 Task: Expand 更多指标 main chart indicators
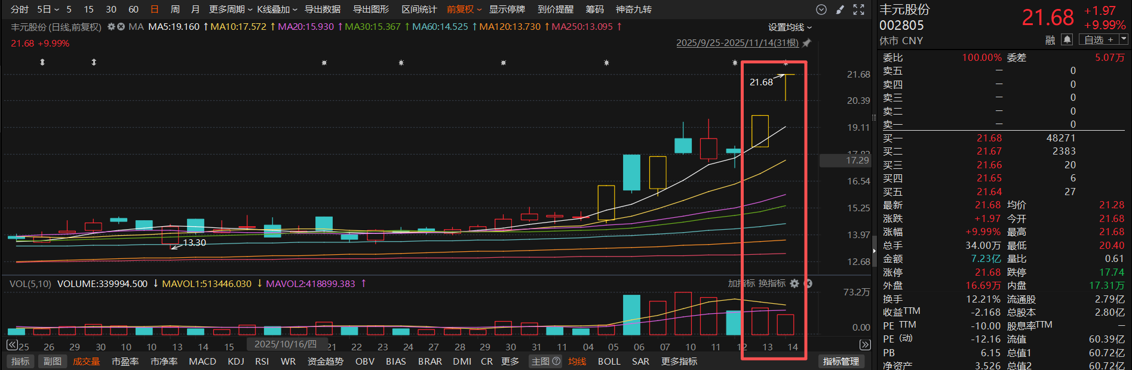click(679, 362)
